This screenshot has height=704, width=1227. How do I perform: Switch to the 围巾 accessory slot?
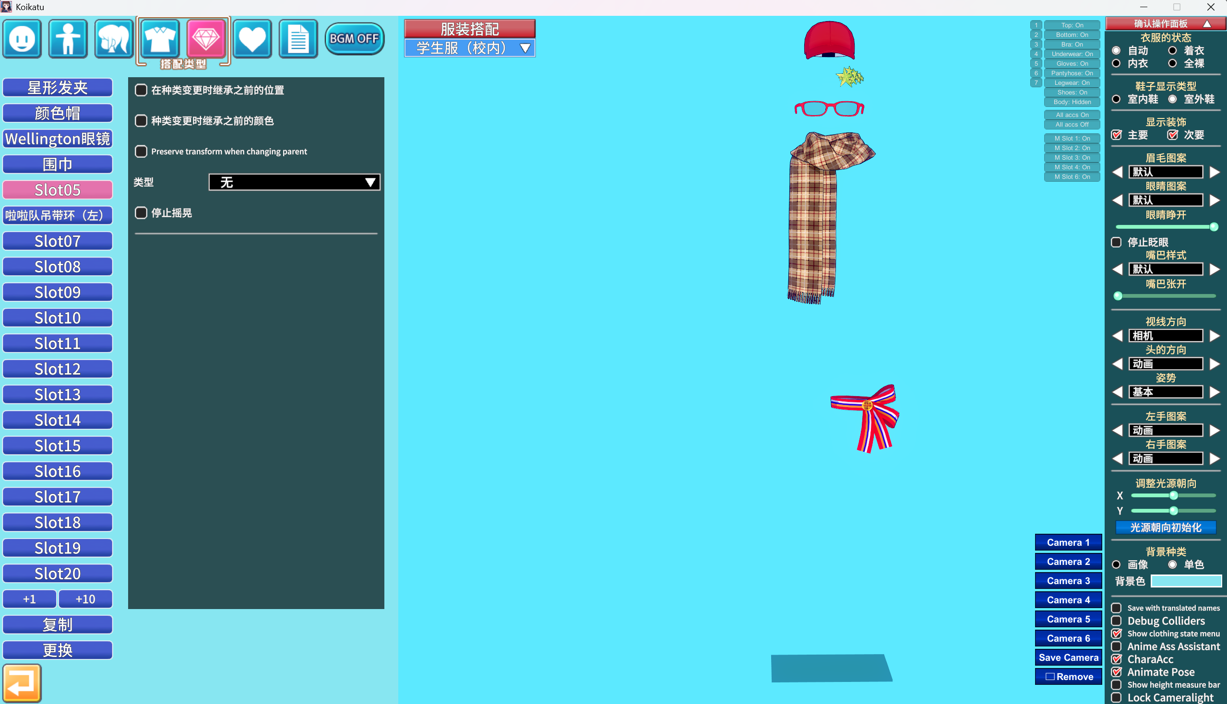pos(58,164)
